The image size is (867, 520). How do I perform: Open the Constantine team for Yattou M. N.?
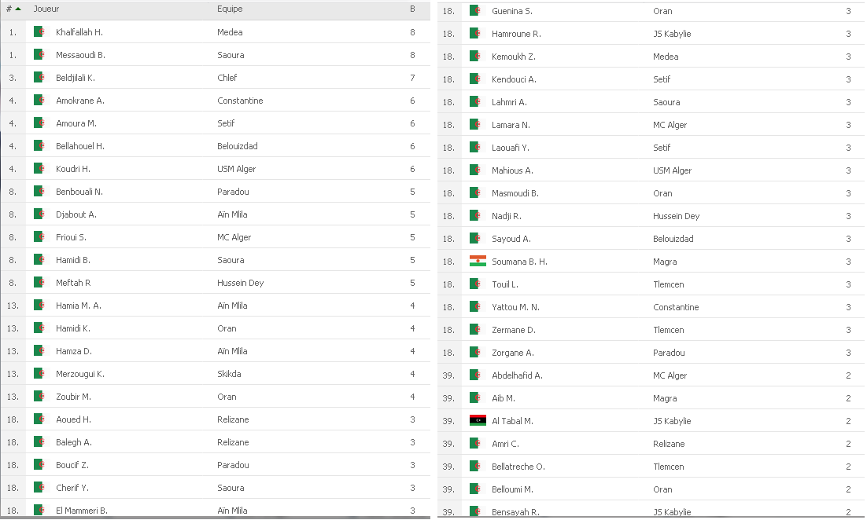[x=676, y=307]
